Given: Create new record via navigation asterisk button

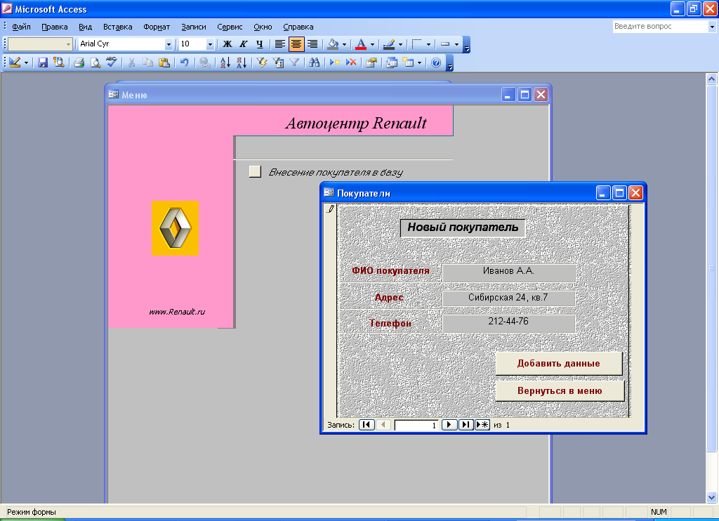Looking at the screenshot, I should click(482, 425).
